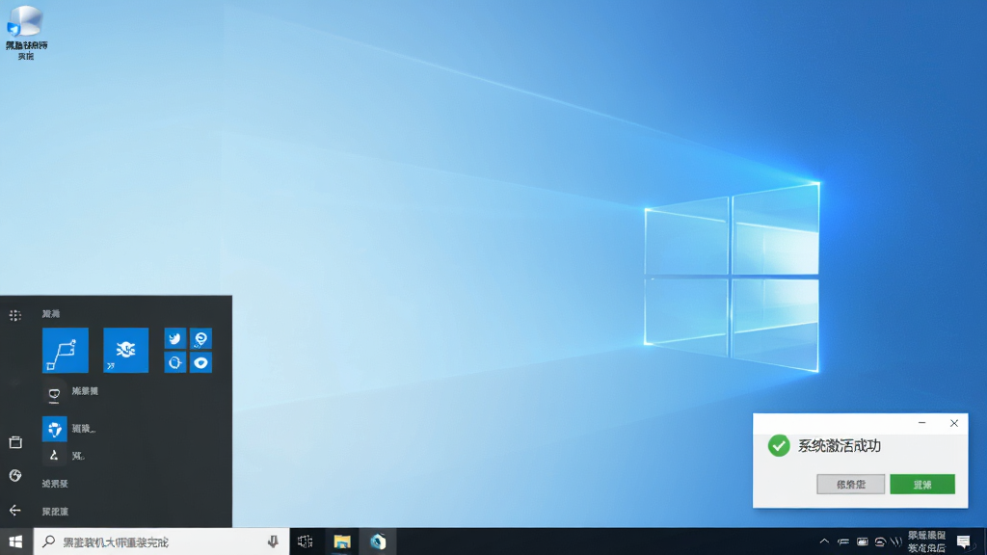Open the map-pin small tile beside Twitter
This screenshot has height=555, width=987.
point(200,338)
